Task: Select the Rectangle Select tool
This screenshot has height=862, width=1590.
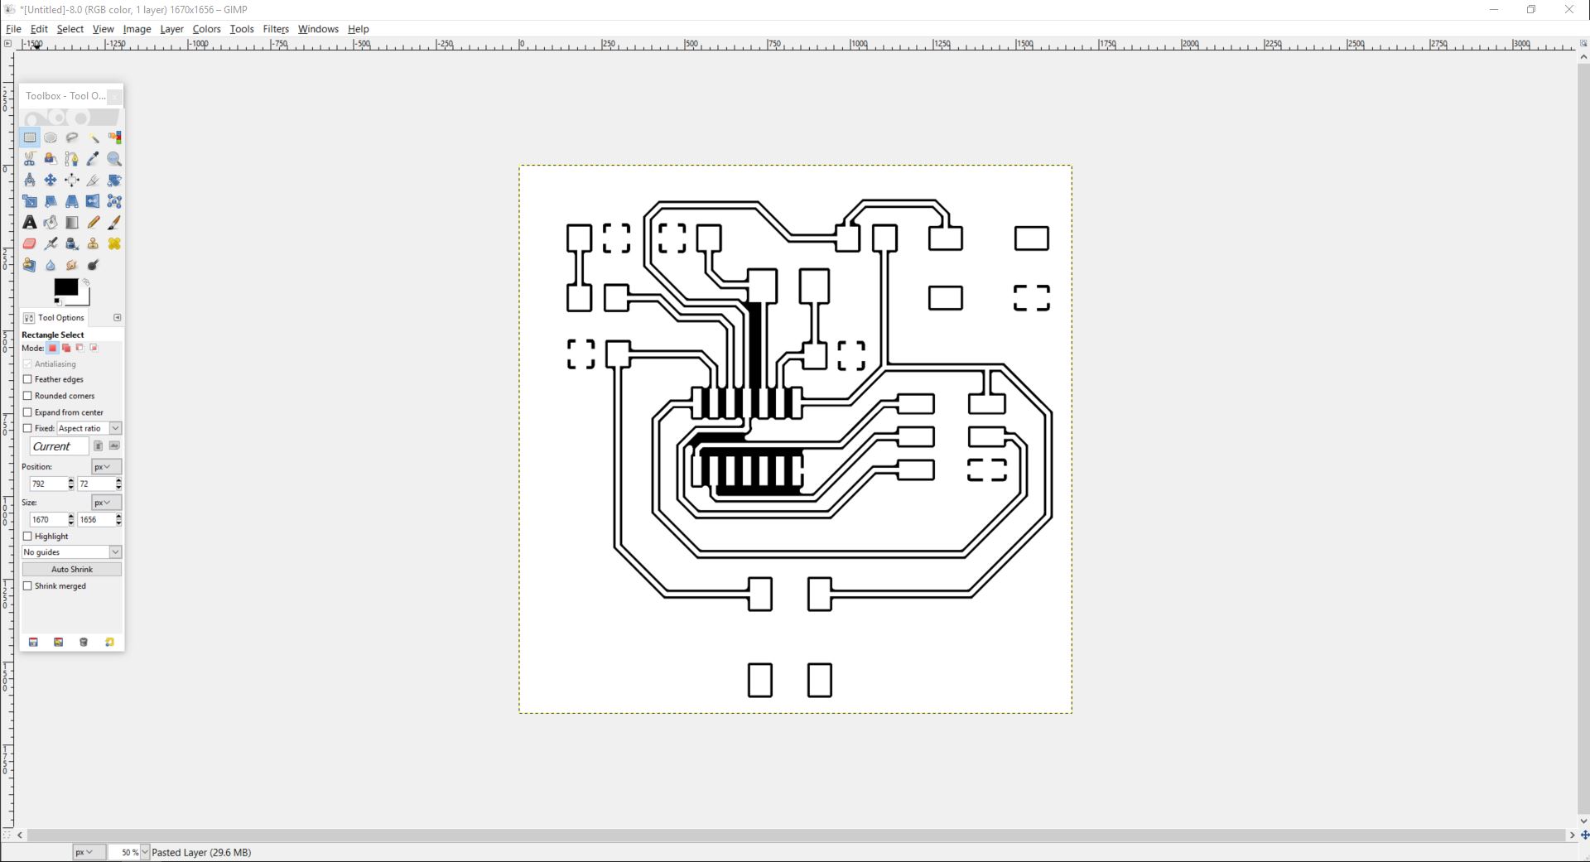Action: pos(30,137)
